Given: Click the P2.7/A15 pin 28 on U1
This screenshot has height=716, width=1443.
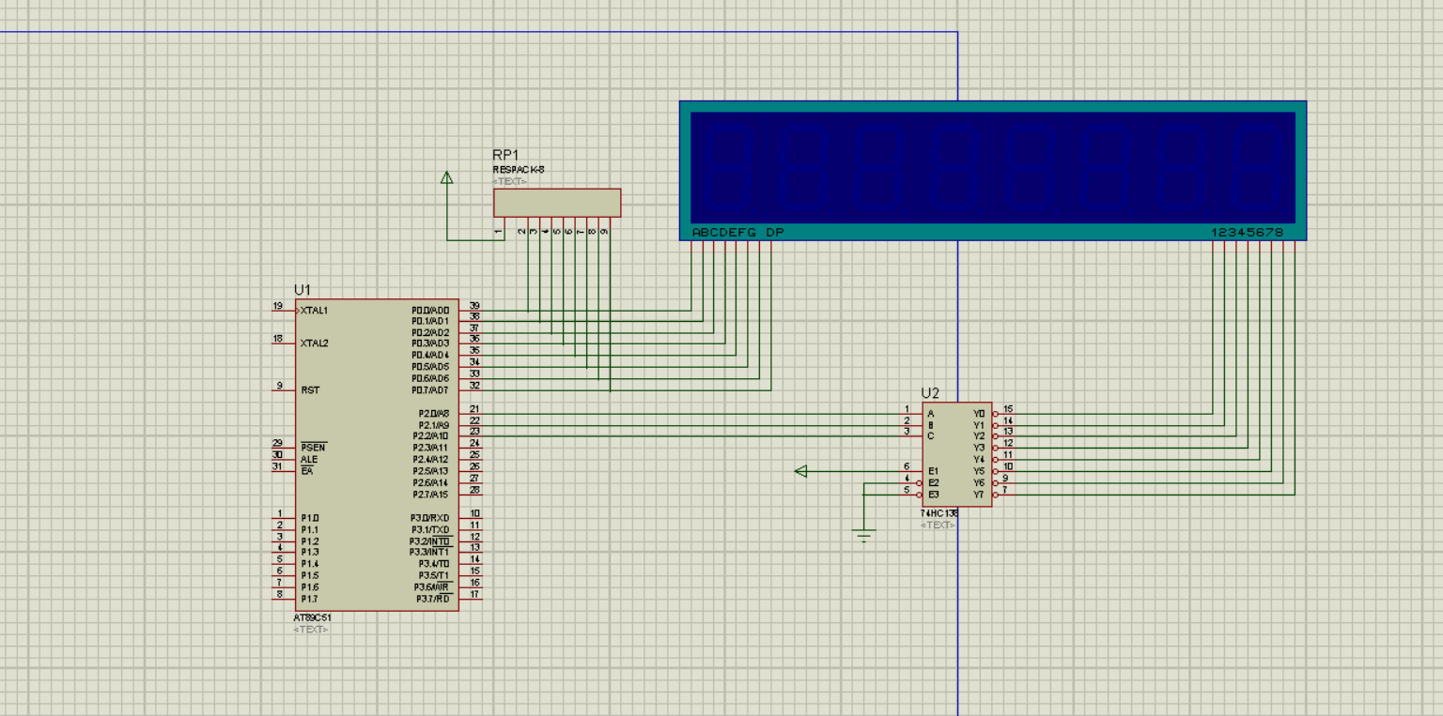Looking at the screenshot, I should click(471, 494).
